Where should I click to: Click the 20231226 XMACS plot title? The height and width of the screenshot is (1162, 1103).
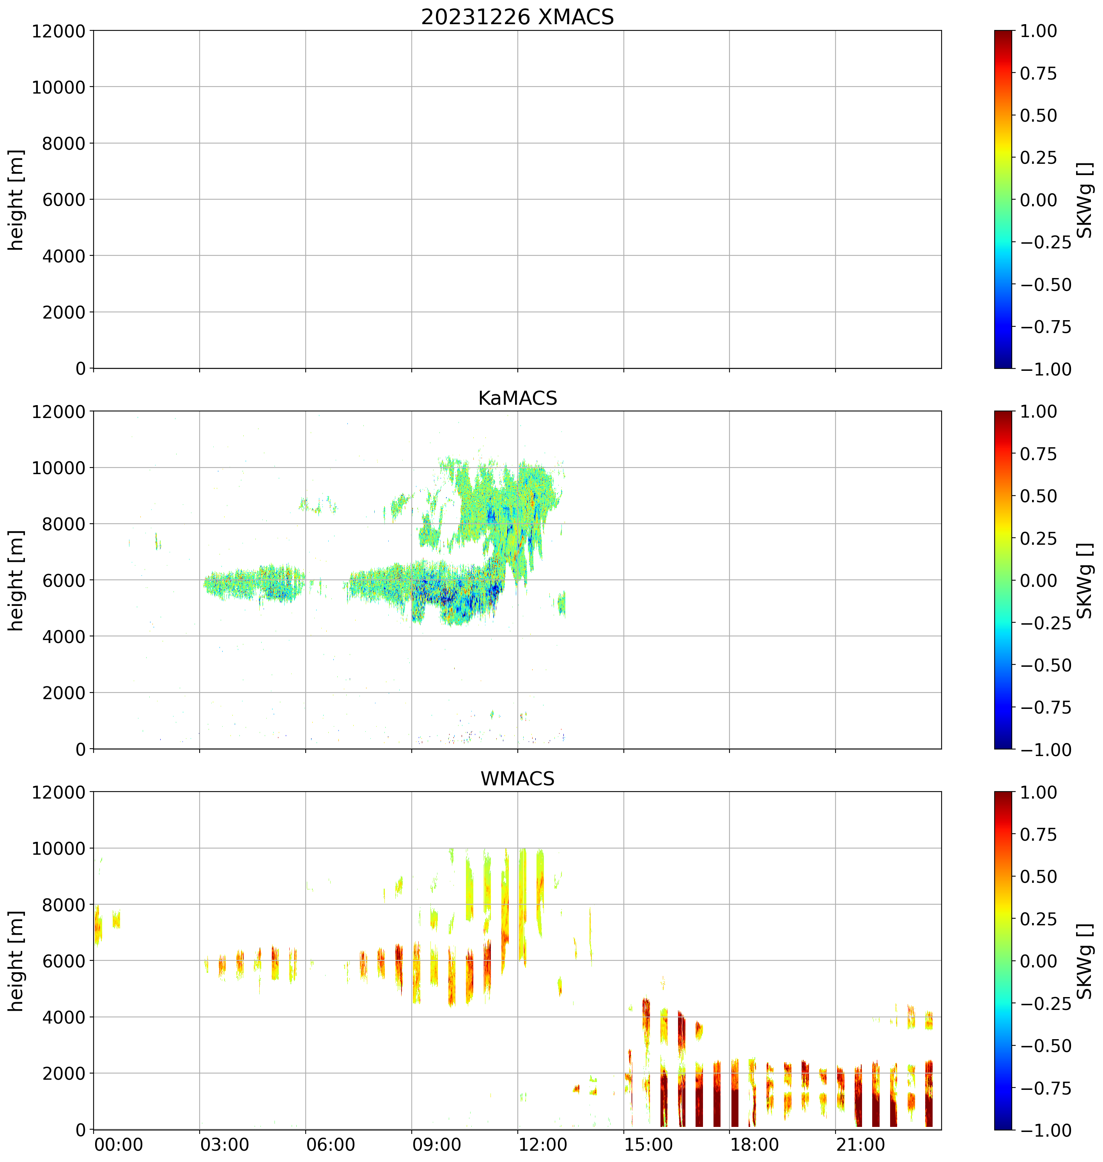(517, 17)
